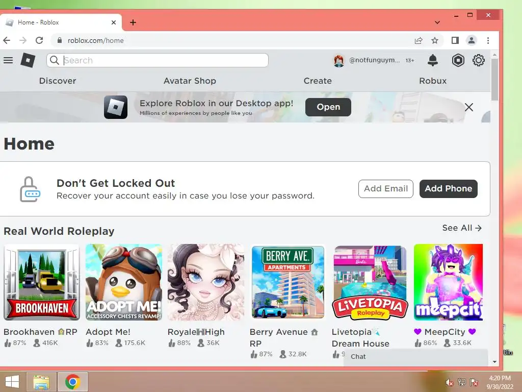The image size is (522, 392).
Task: Open a new browser tab
Action: pos(133,22)
